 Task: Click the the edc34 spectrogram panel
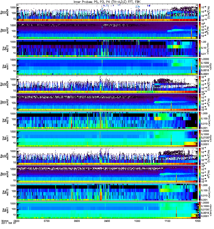107,156
